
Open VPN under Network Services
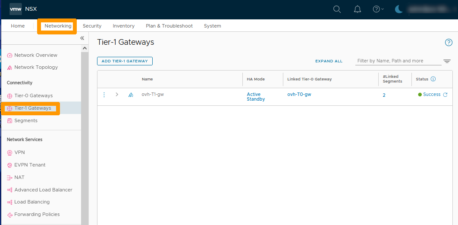point(19,152)
